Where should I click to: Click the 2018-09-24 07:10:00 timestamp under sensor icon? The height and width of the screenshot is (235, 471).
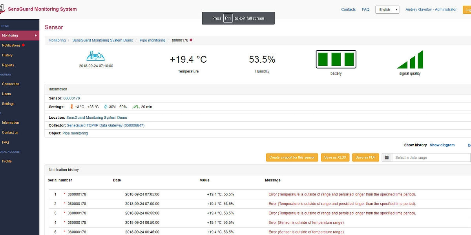(x=96, y=66)
